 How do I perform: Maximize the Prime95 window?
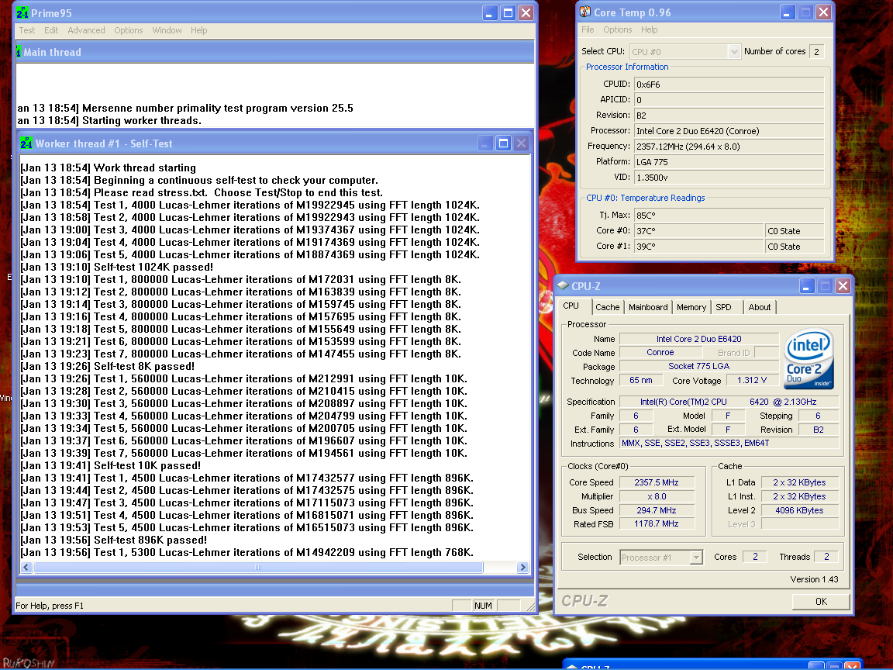(x=508, y=12)
